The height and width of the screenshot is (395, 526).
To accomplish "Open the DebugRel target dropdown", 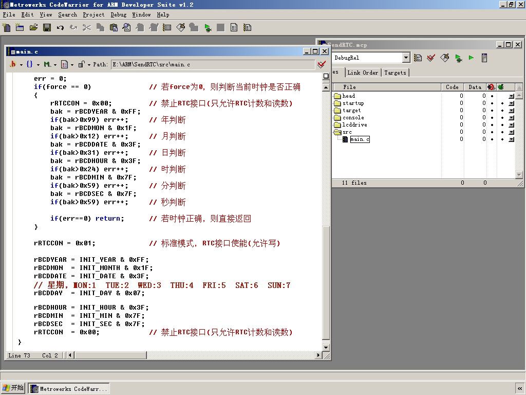I will click(406, 58).
